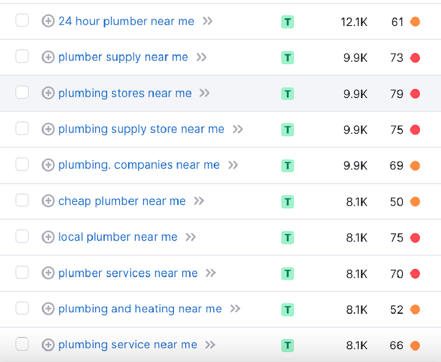The image size is (441, 362).
Task: Add 'cheap plumber near me' via plus icon
Action: [48, 201]
